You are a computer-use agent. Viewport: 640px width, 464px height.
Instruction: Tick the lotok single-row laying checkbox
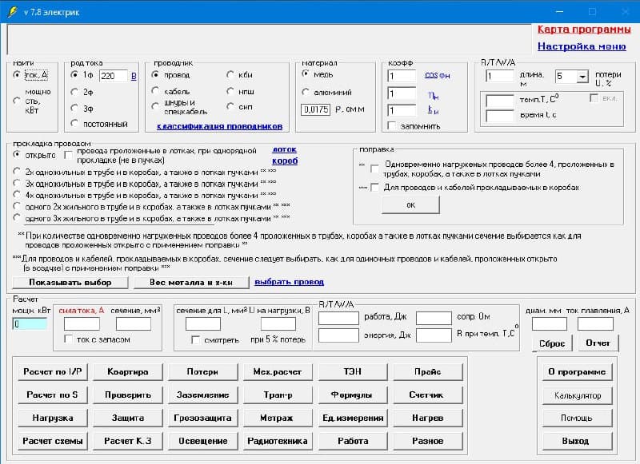click(x=69, y=155)
